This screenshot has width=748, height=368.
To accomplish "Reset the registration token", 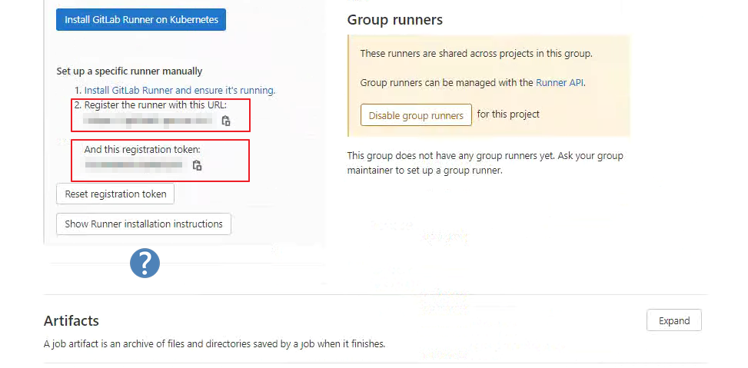I will click(x=115, y=194).
